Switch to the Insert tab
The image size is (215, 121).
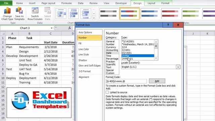click(32, 3)
